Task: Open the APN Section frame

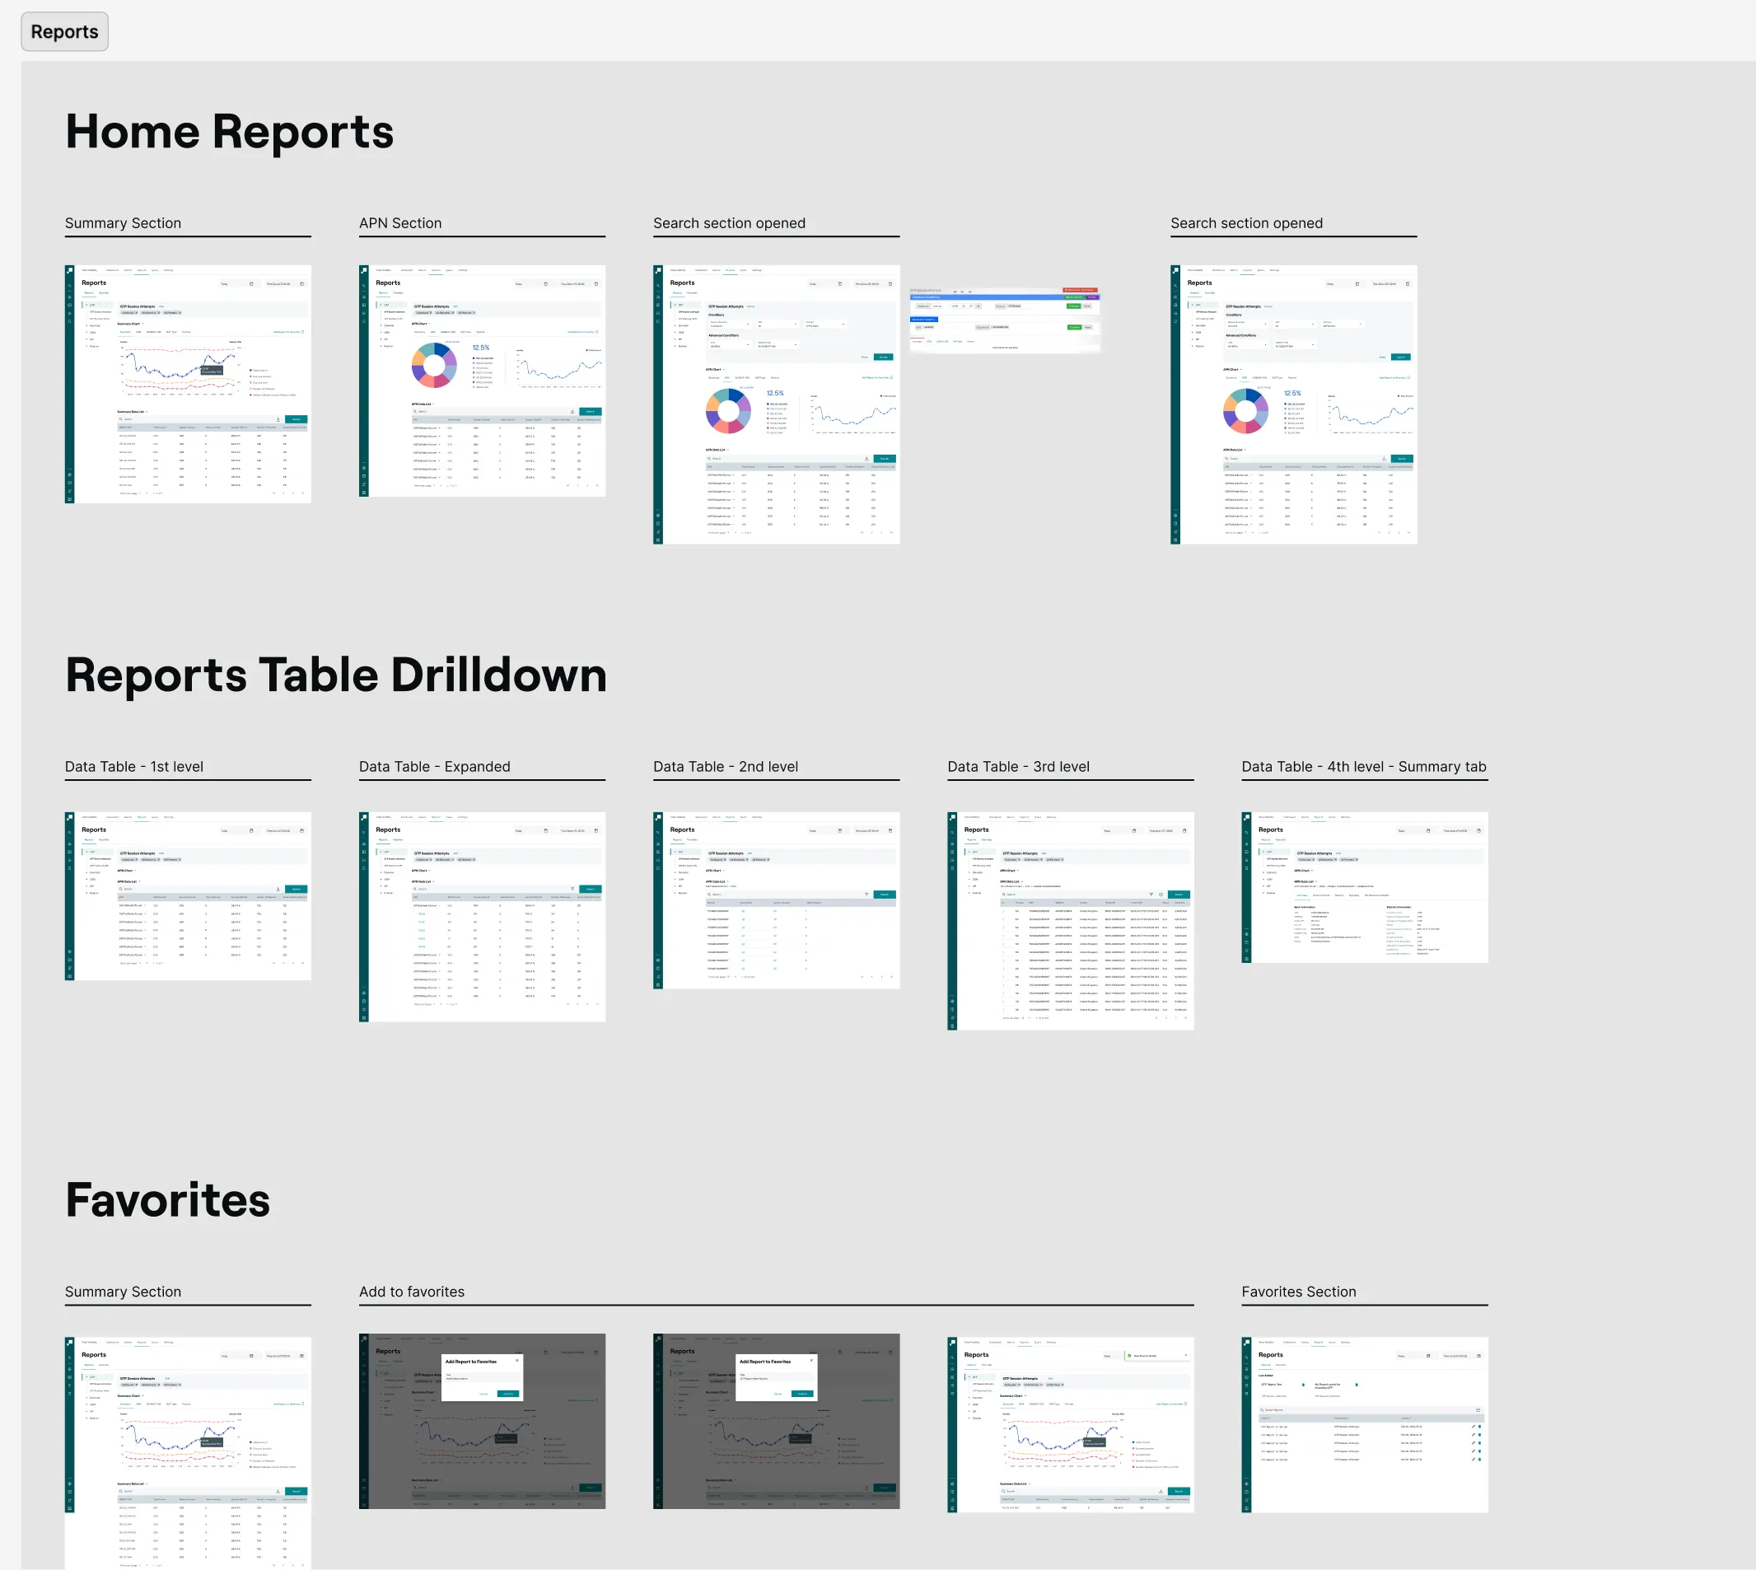Action: (x=482, y=381)
